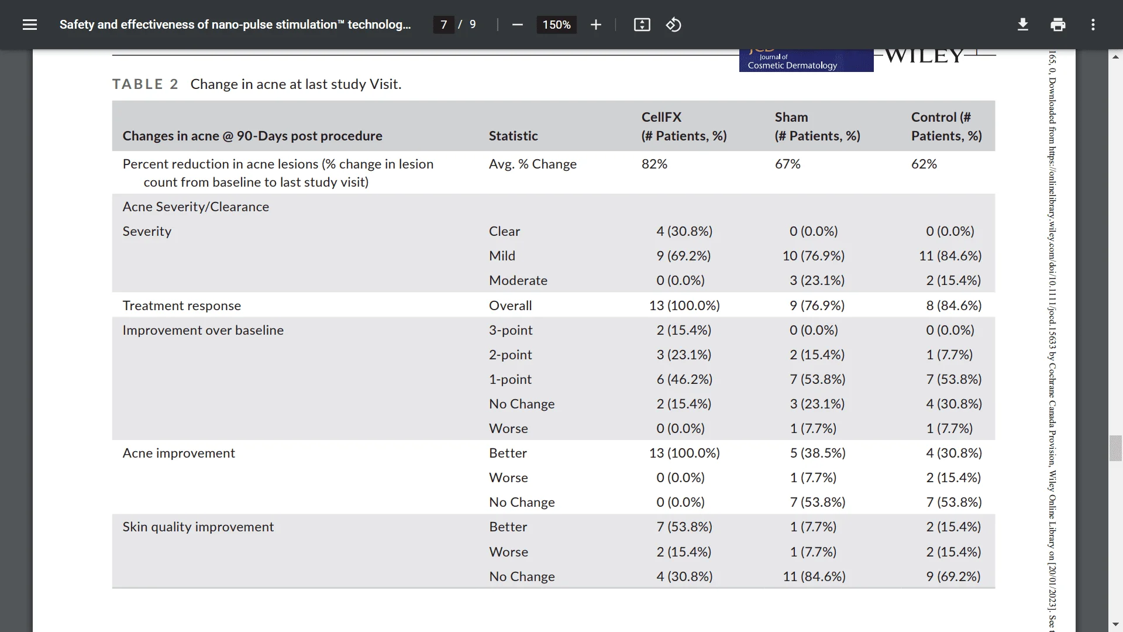Download the PDF file
Viewport: 1123px width, 632px height.
pos(1022,25)
